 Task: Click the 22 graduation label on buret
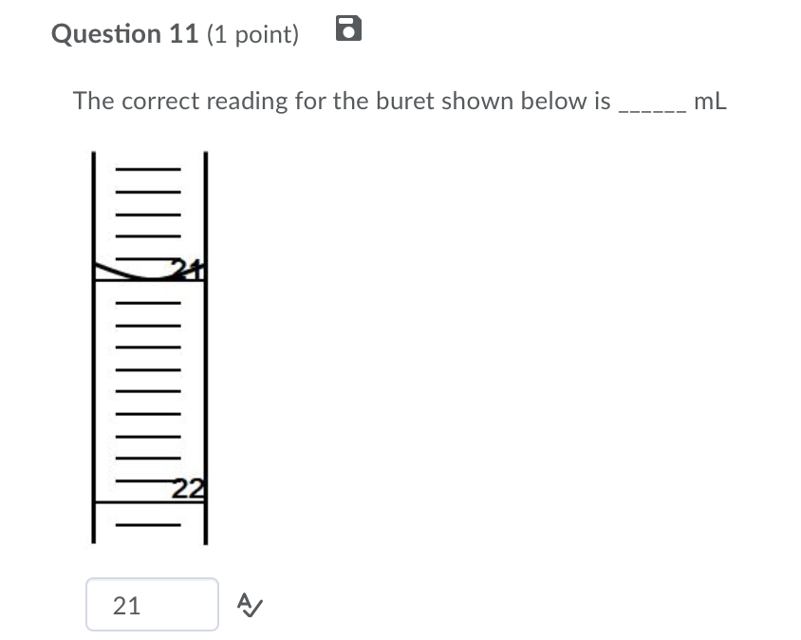point(190,489)
